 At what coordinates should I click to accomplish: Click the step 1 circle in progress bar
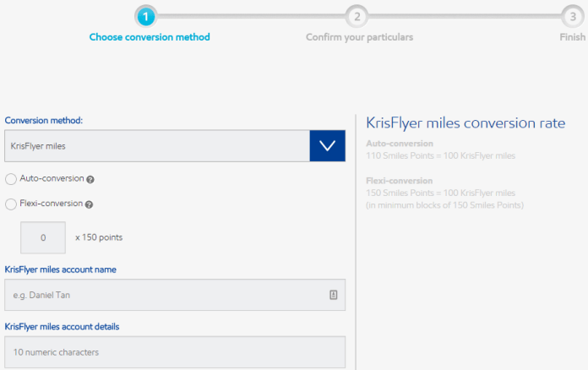point(146,17)
